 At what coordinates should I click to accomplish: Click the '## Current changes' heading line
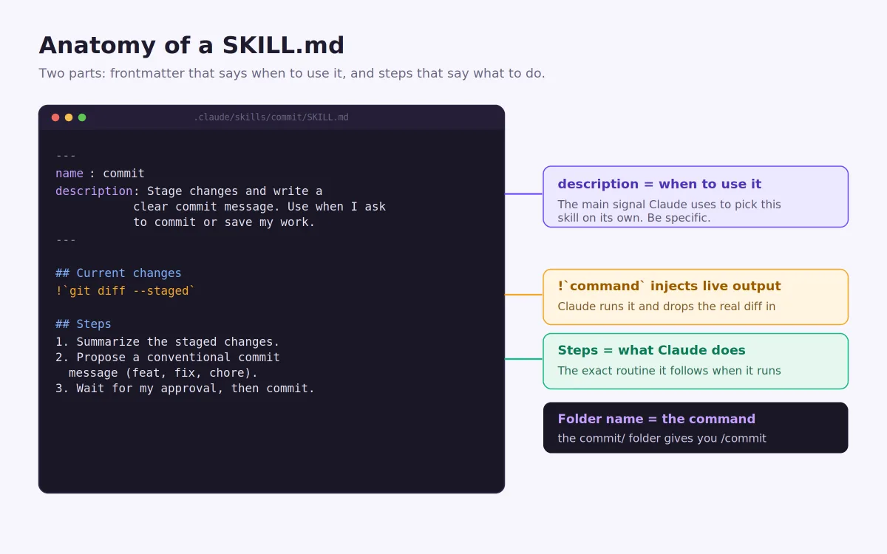(118, 273)
